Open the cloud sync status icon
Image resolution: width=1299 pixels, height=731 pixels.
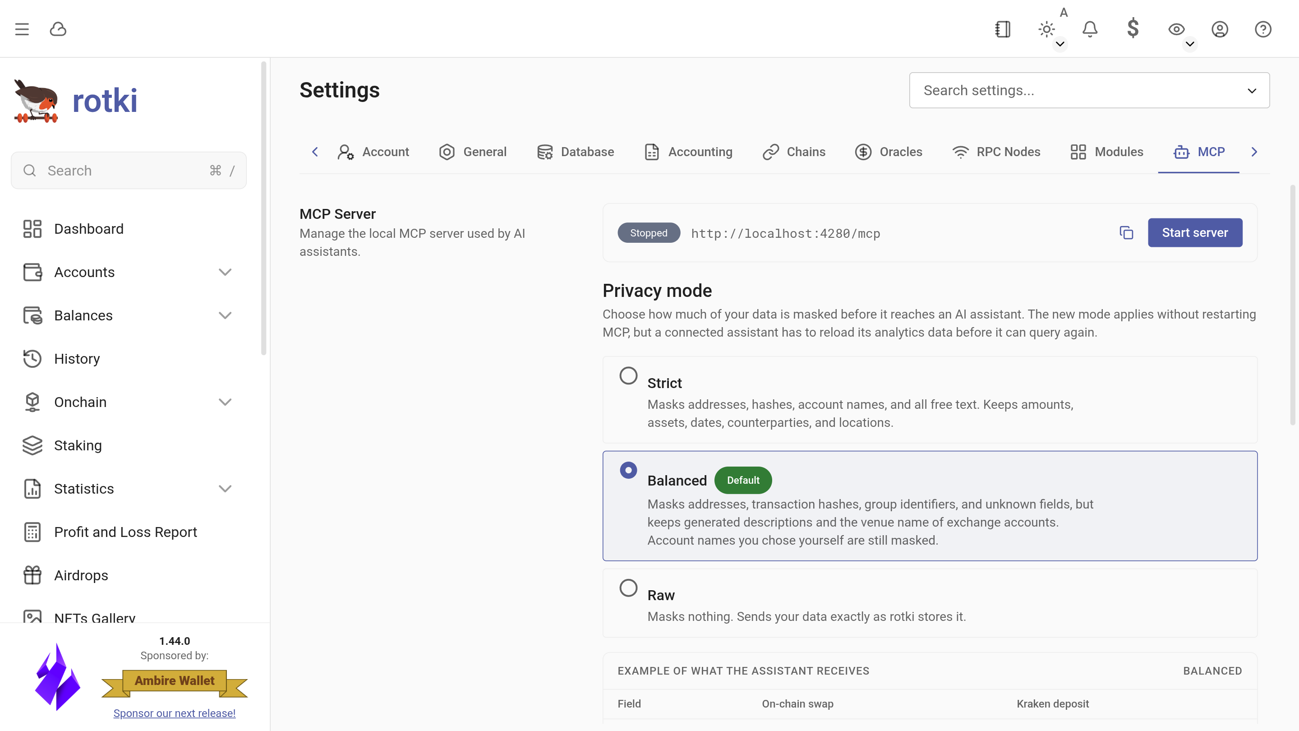[x=58, y=29]
